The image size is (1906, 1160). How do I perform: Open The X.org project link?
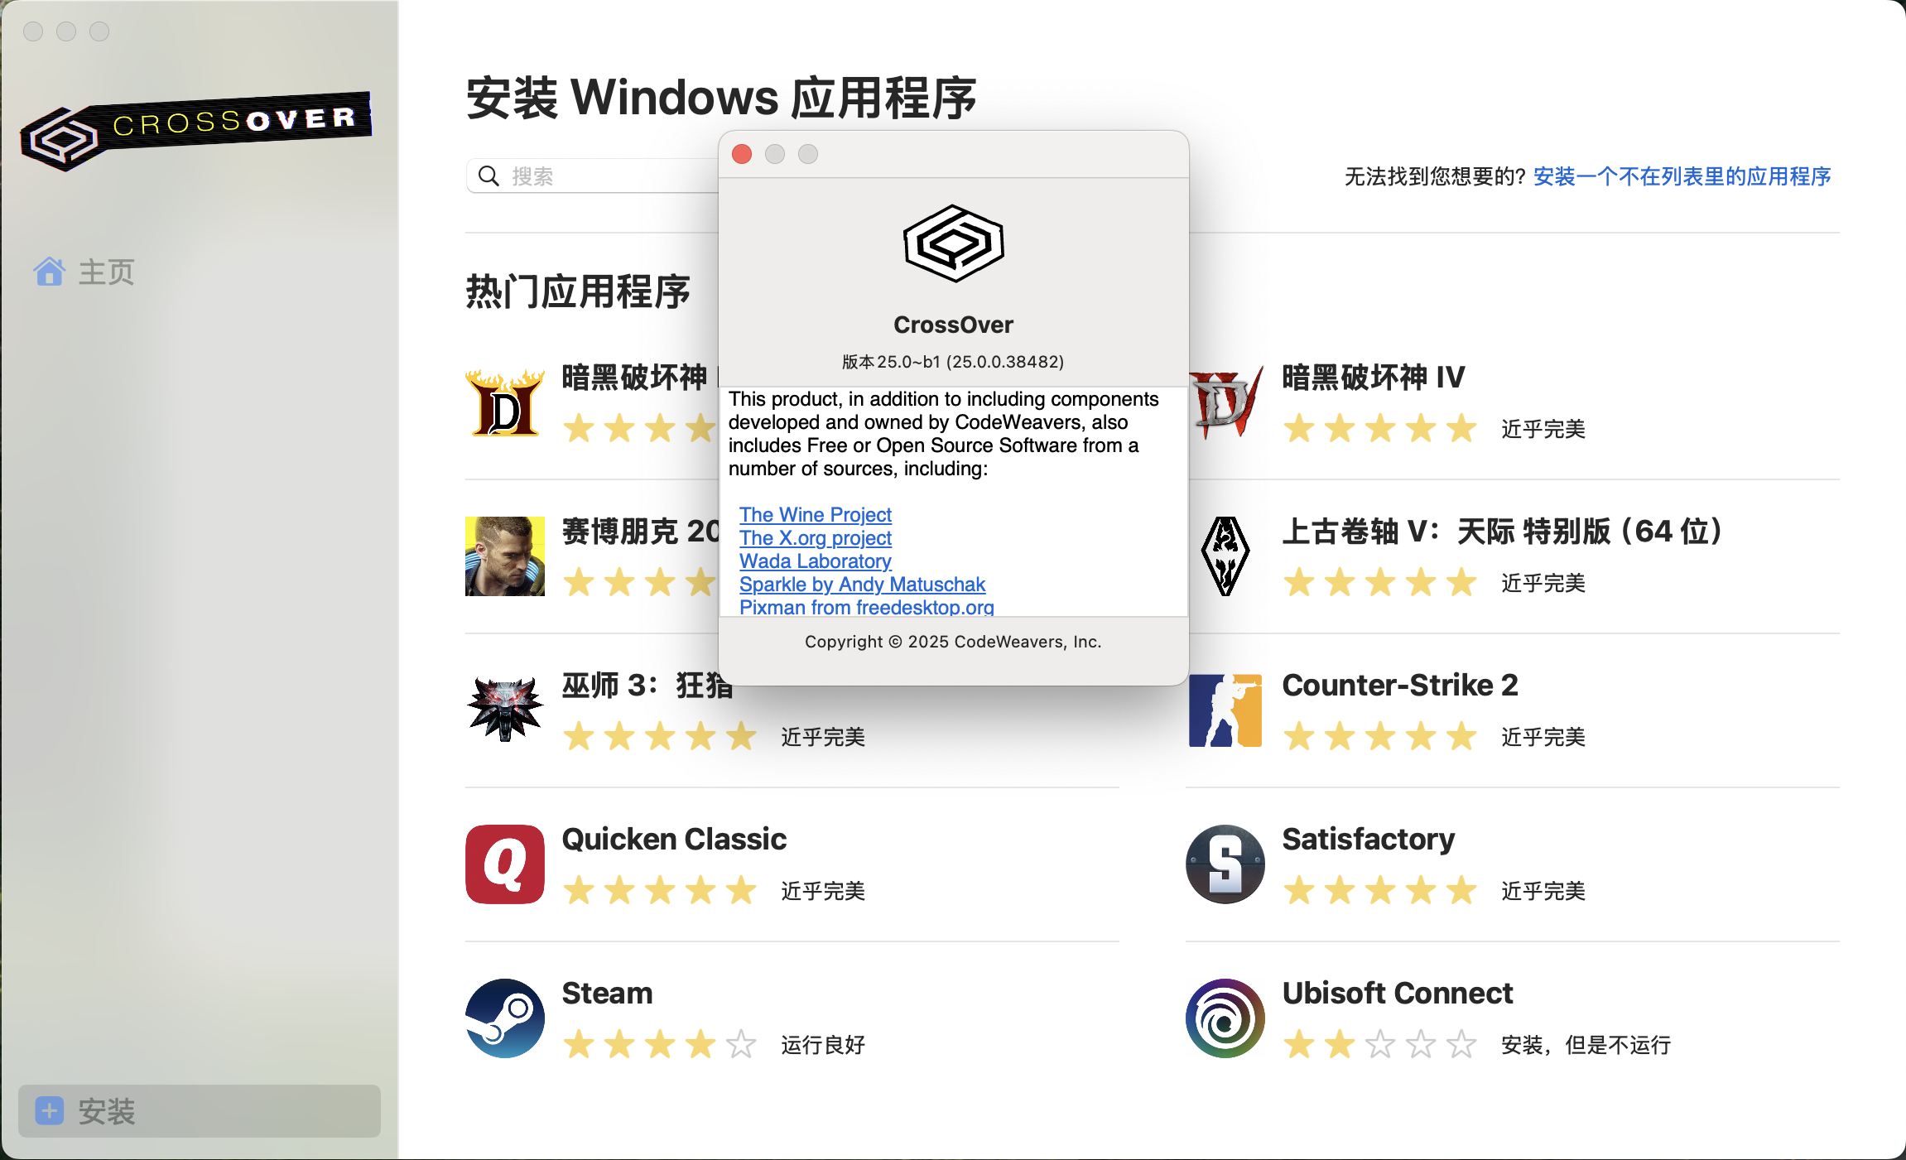coord(816,537)
